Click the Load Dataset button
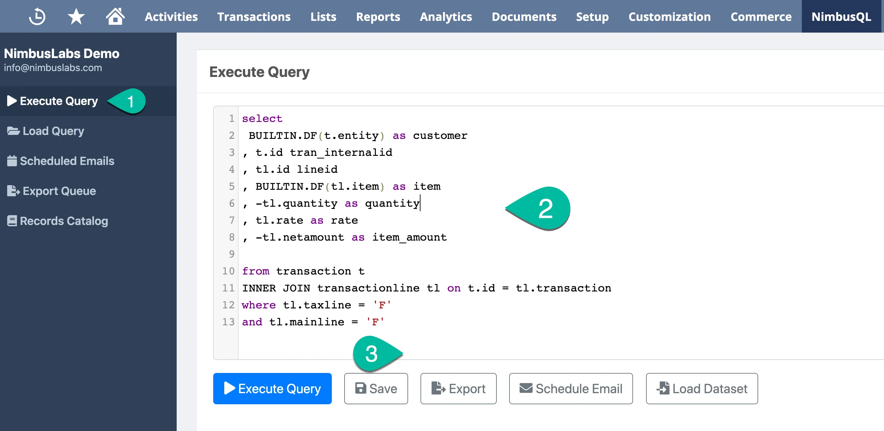The width and height of the screenshot is (884, 431). pos(702,388)
